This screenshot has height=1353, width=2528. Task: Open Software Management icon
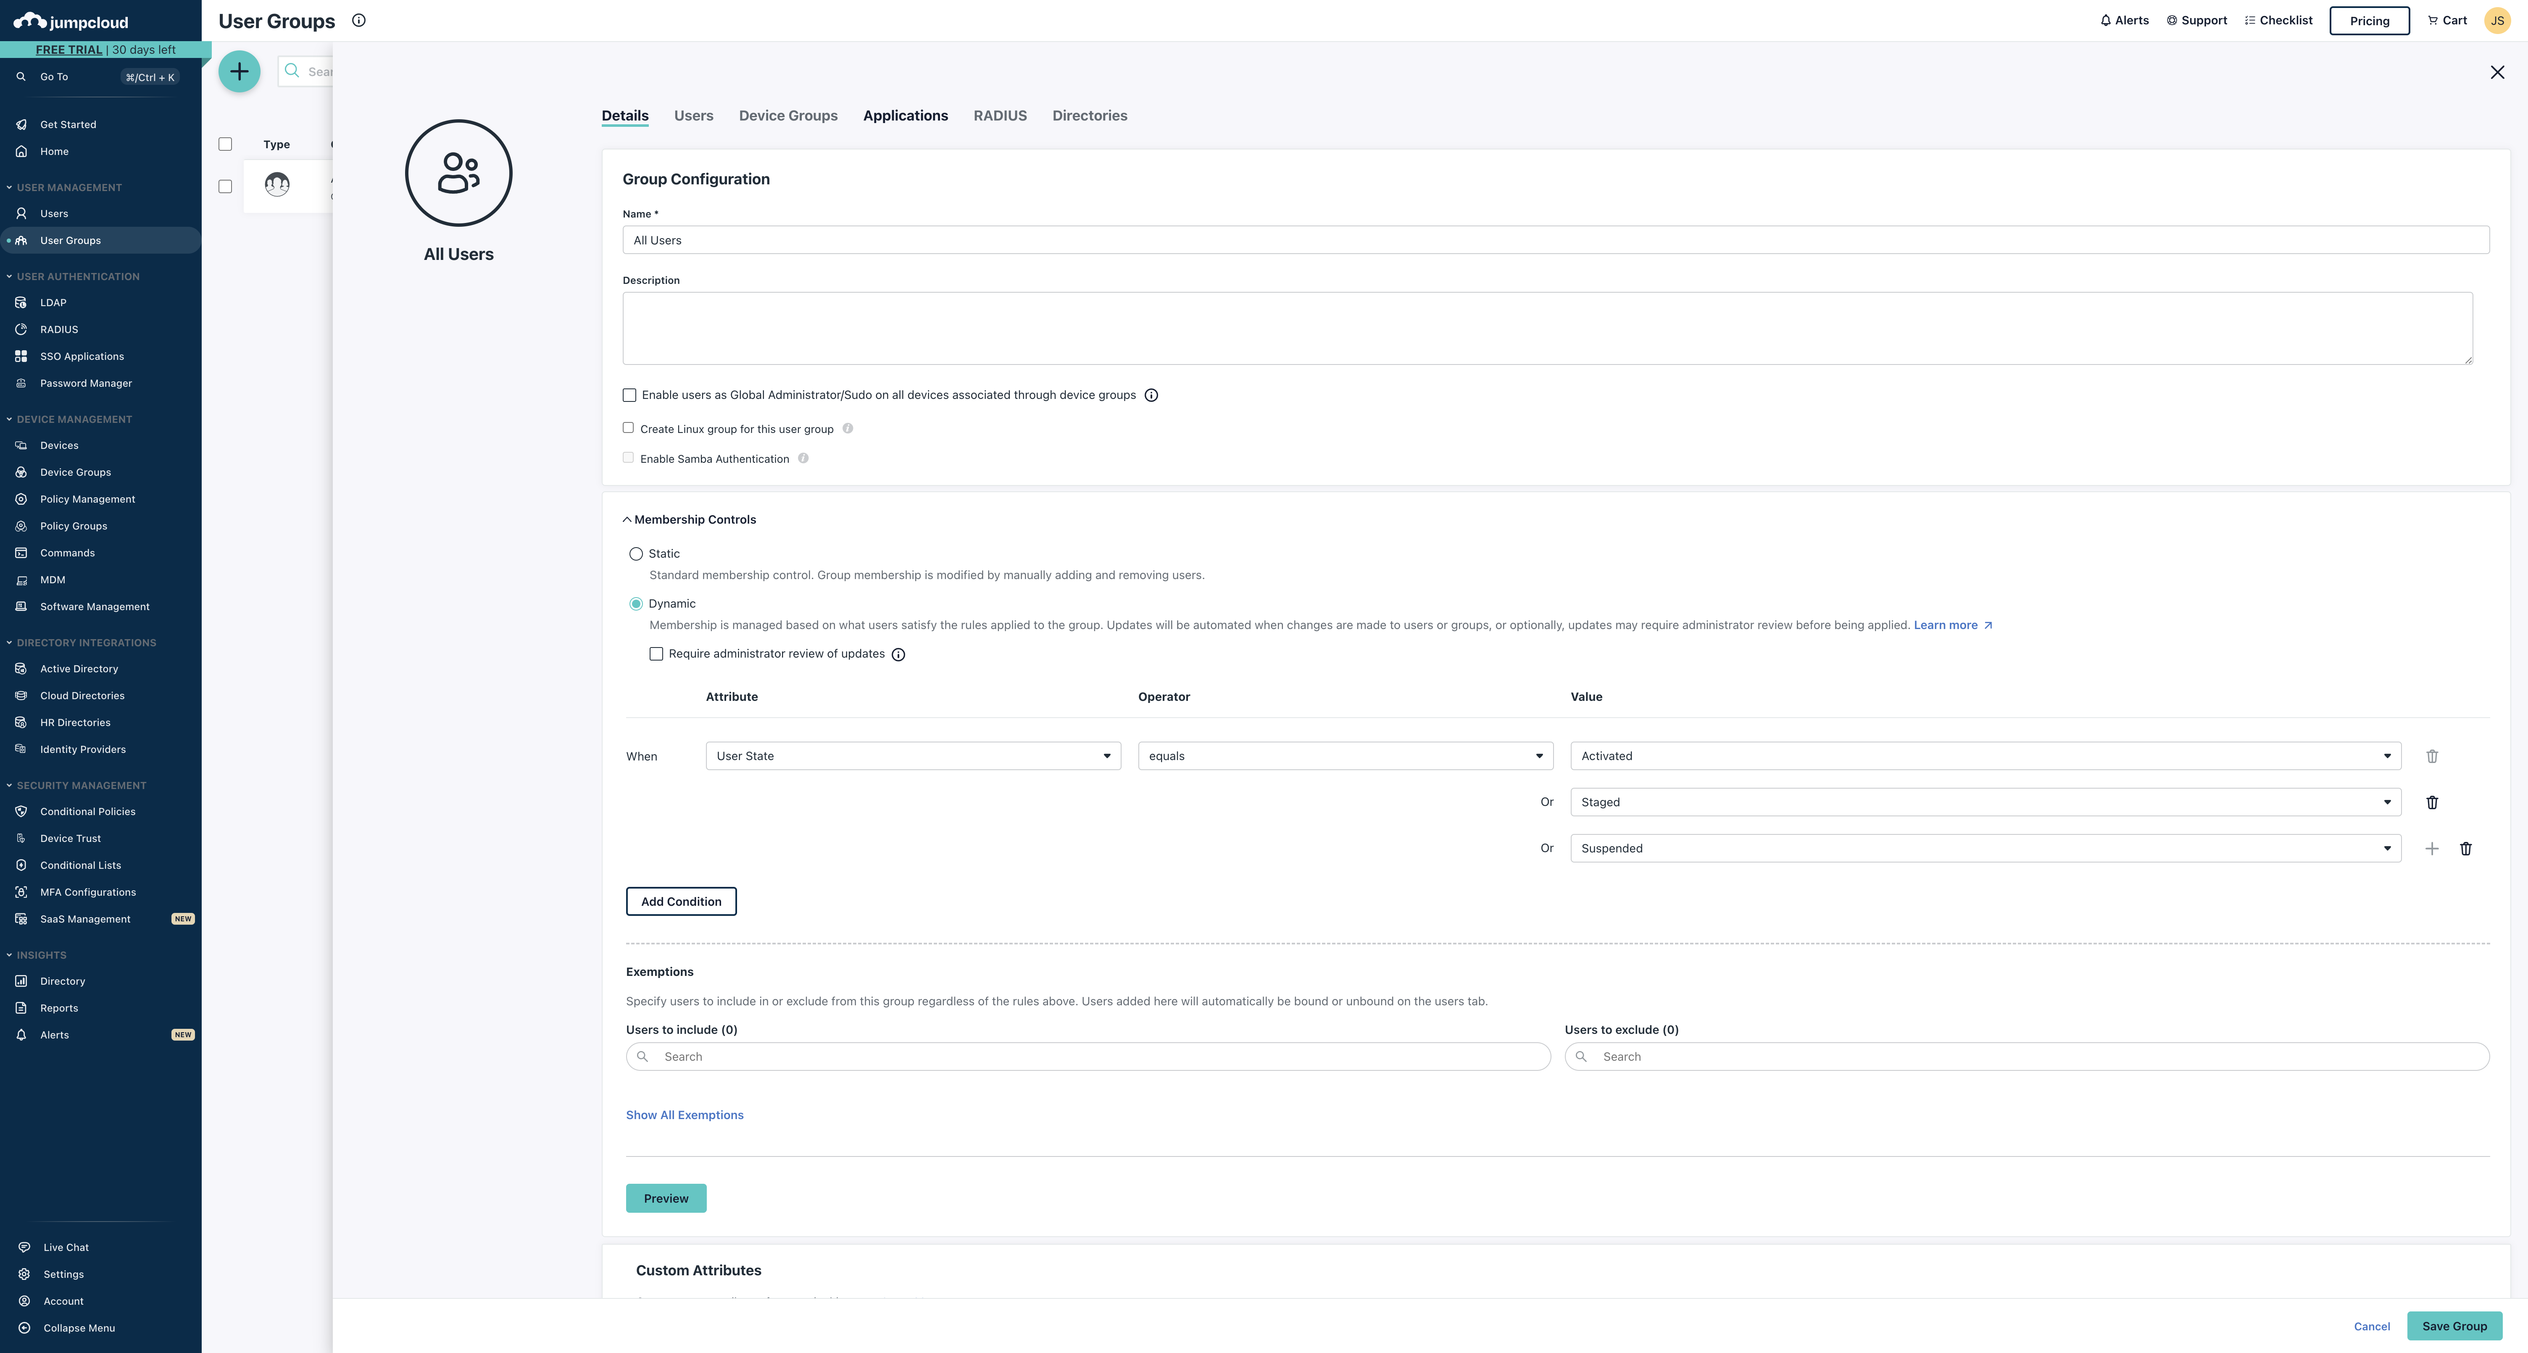(21, 607)
